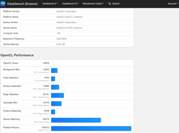
Task: Select the Platform Name label
Action: click(x=11, y=17)
